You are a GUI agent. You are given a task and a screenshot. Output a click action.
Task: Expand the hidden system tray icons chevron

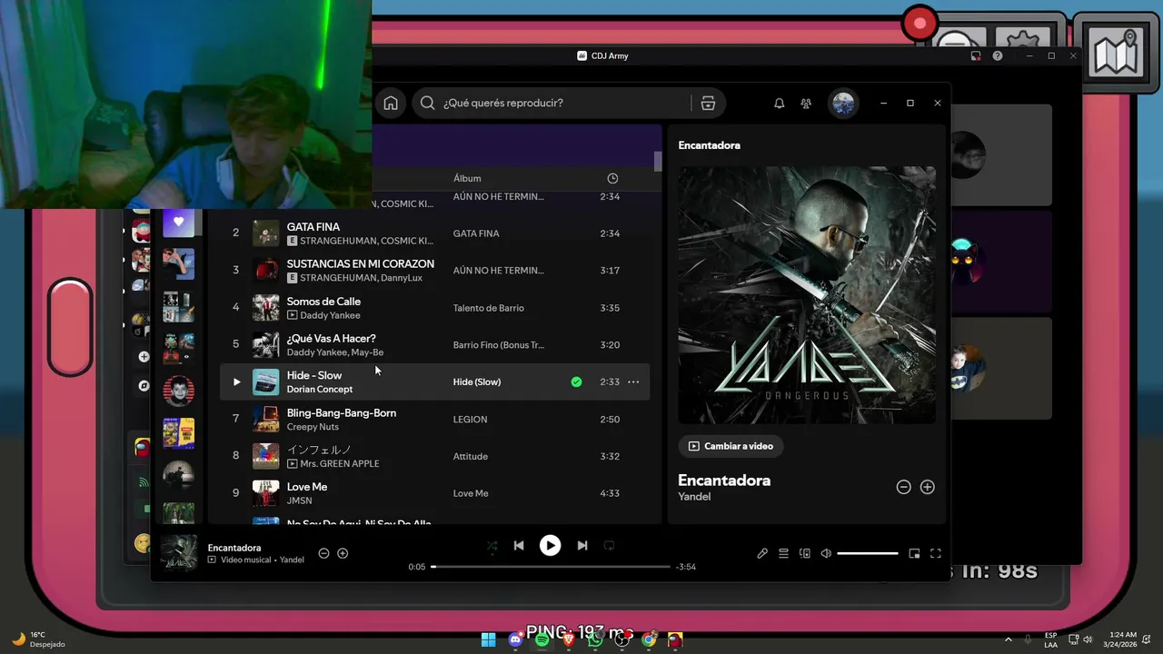click(x=1008, y=639)
